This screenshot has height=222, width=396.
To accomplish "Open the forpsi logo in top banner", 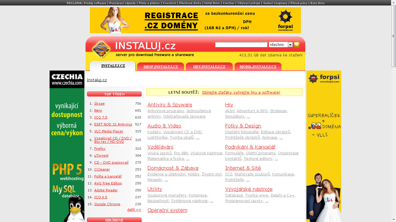I will 285,20.
